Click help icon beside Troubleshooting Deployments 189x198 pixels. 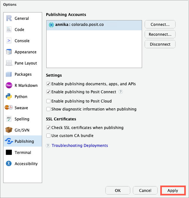pos(48,146)
